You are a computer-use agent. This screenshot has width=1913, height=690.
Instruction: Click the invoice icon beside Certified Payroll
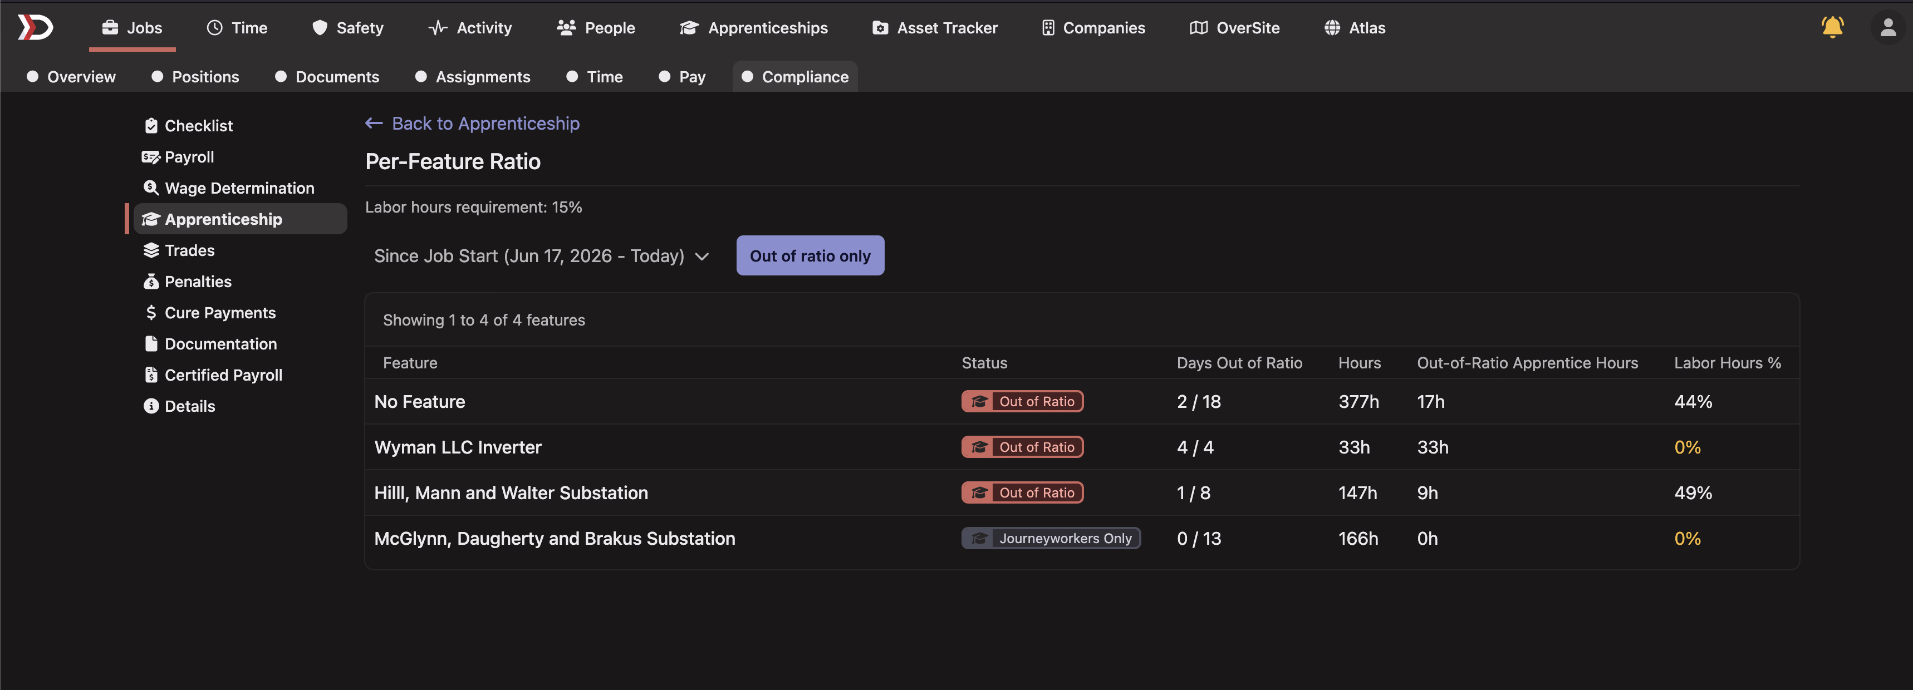151,374
